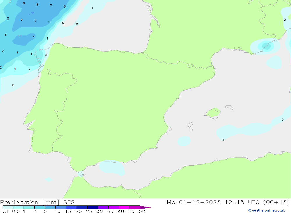The width and height of the screenshot is (291, 213).
Task: Select the 45–50 mm legend color box
Action: click(135, 207)
